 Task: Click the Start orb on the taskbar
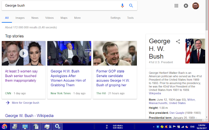click(4, 126)
